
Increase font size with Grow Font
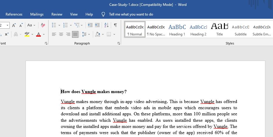(14, 25)
